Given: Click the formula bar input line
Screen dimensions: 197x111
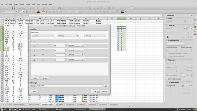Looking at the screenshot, I should coord(95,15).
